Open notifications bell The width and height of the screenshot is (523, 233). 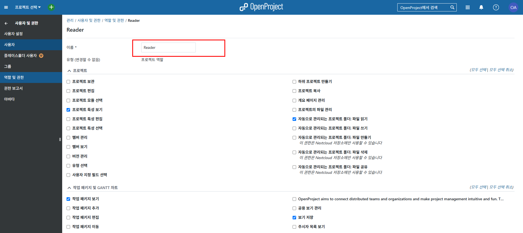pos(481,7)
